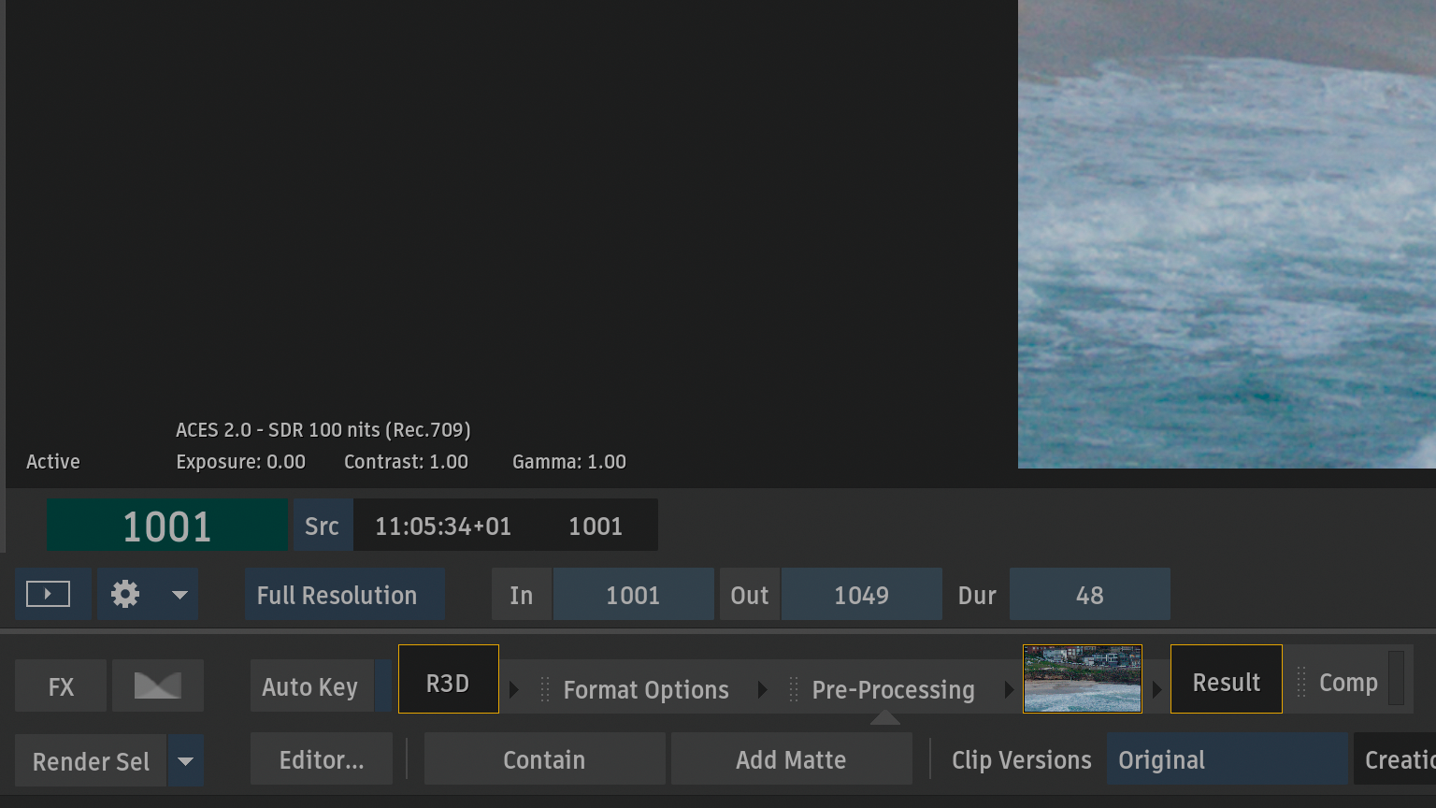This screenshot has width=1436, height=808.
Task: Click the ACES 2.0 view transform label
Action: point(323,430)
